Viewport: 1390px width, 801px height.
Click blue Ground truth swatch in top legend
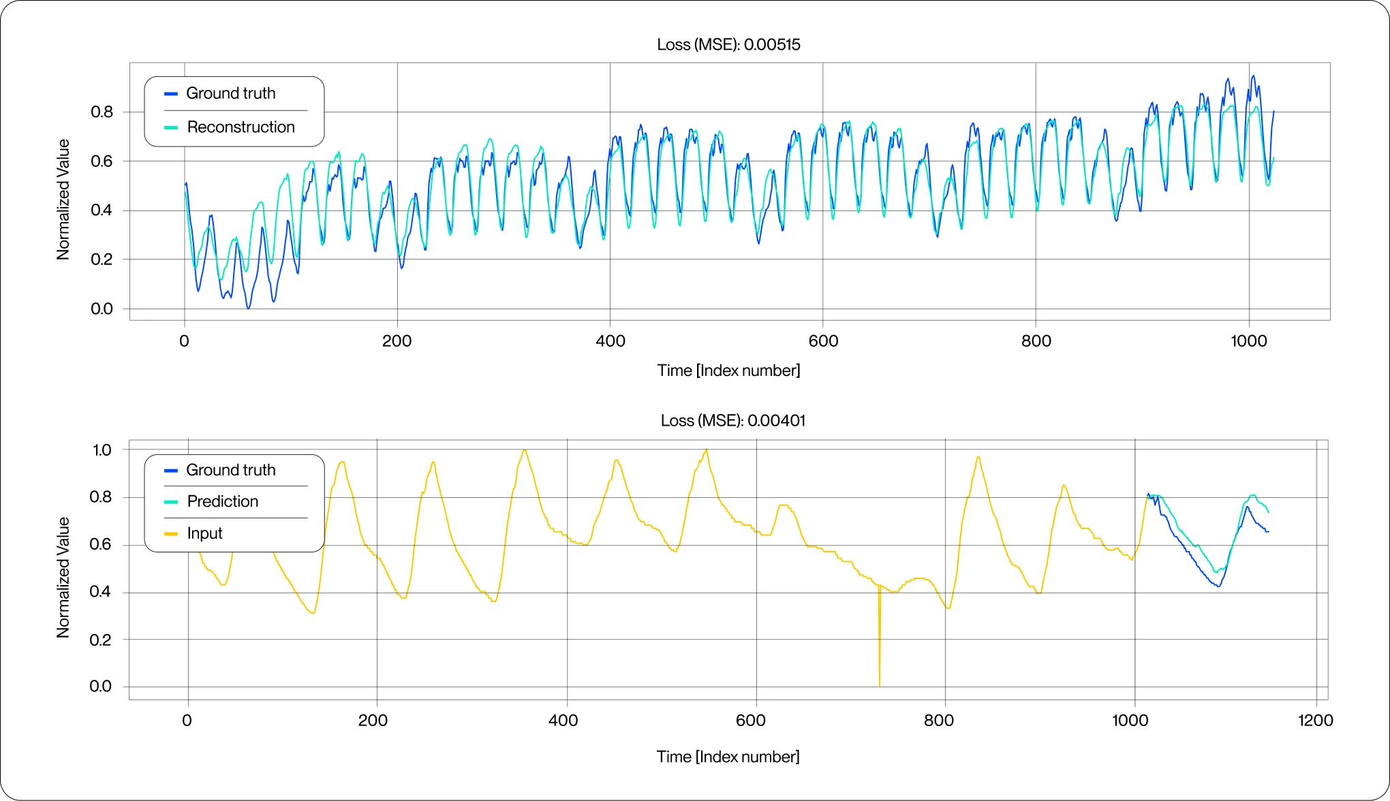(x=171, y=94)
